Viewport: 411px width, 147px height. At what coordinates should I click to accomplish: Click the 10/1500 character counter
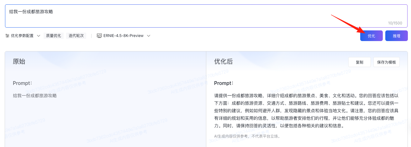point(395,23)
